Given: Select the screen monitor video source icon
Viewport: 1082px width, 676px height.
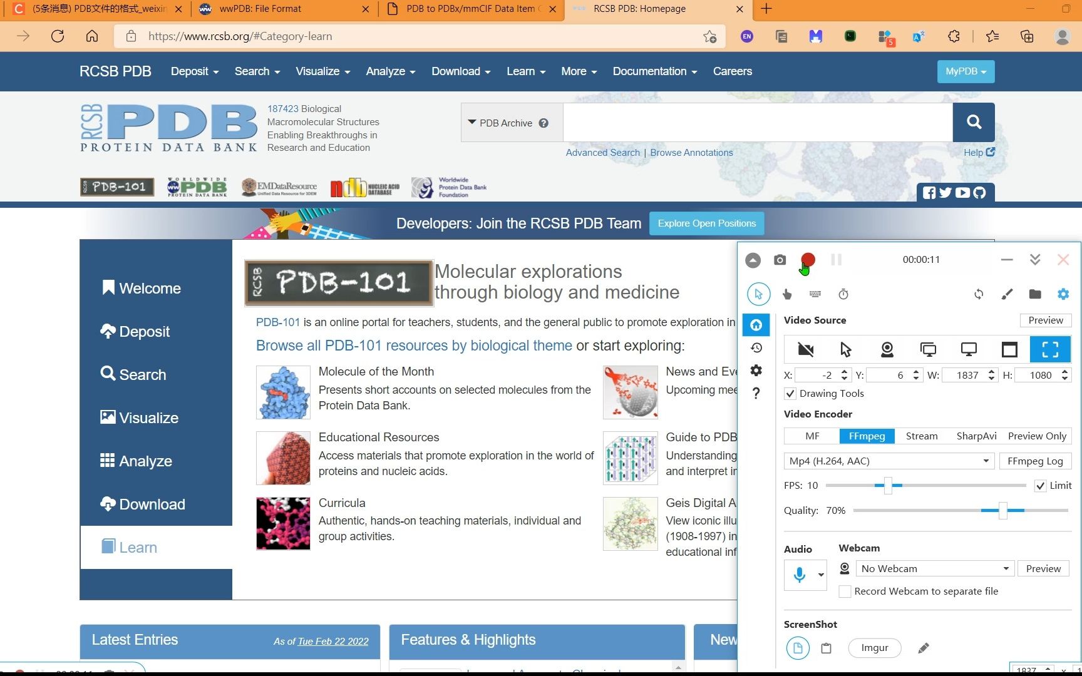Looking at the screenshot, I should [969, 349].
